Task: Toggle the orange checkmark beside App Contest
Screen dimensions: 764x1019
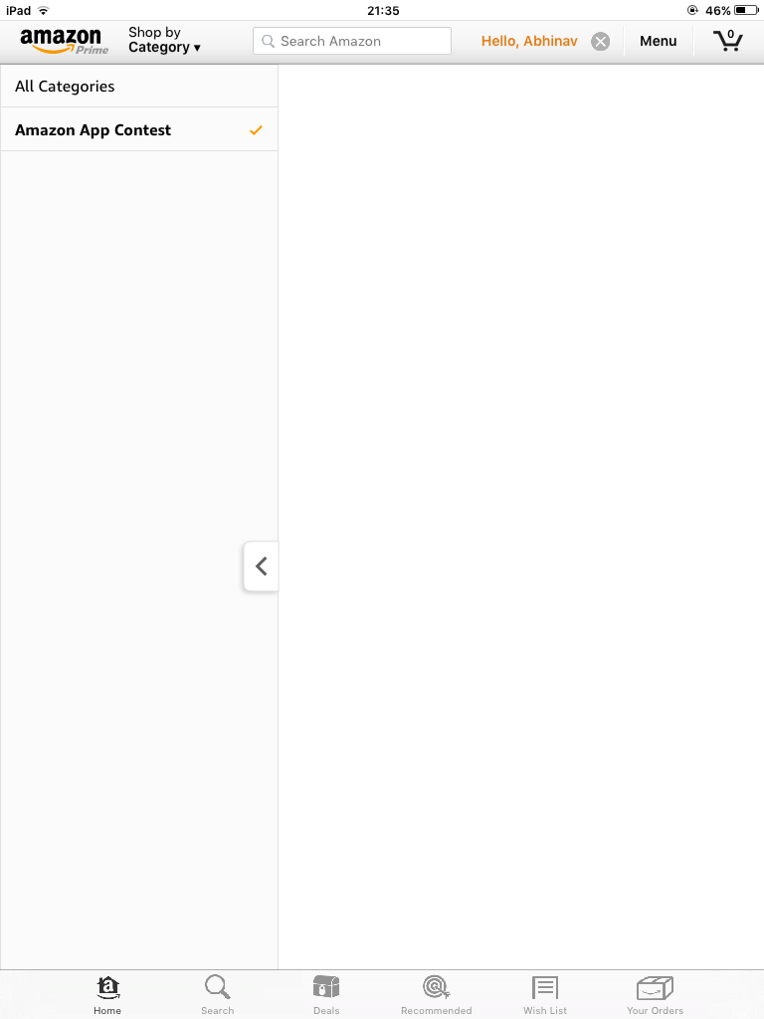Action: pos(256,130)
